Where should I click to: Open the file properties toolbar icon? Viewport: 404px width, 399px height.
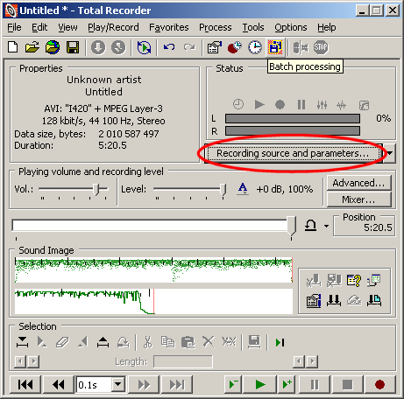coord(215,47)
